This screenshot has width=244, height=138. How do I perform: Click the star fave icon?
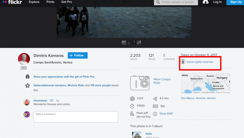28,85
